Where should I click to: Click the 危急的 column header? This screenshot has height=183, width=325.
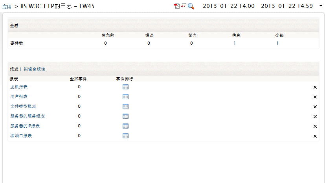point(108,35)
